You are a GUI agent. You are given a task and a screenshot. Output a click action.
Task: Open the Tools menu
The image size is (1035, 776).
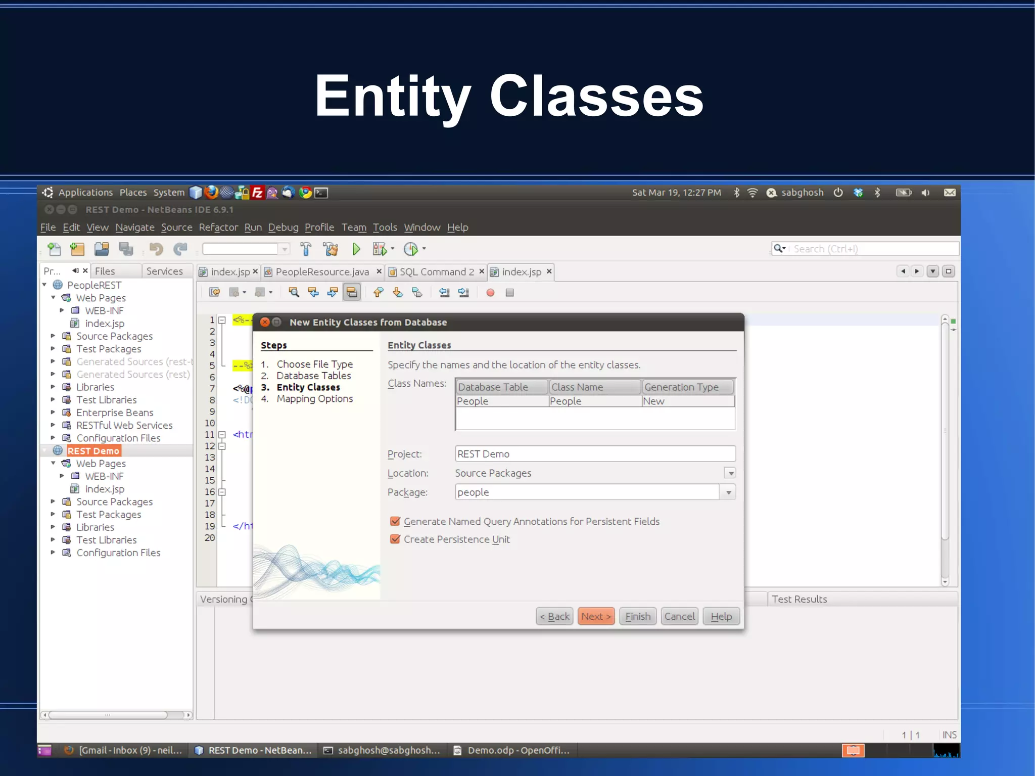coord(385,227)
